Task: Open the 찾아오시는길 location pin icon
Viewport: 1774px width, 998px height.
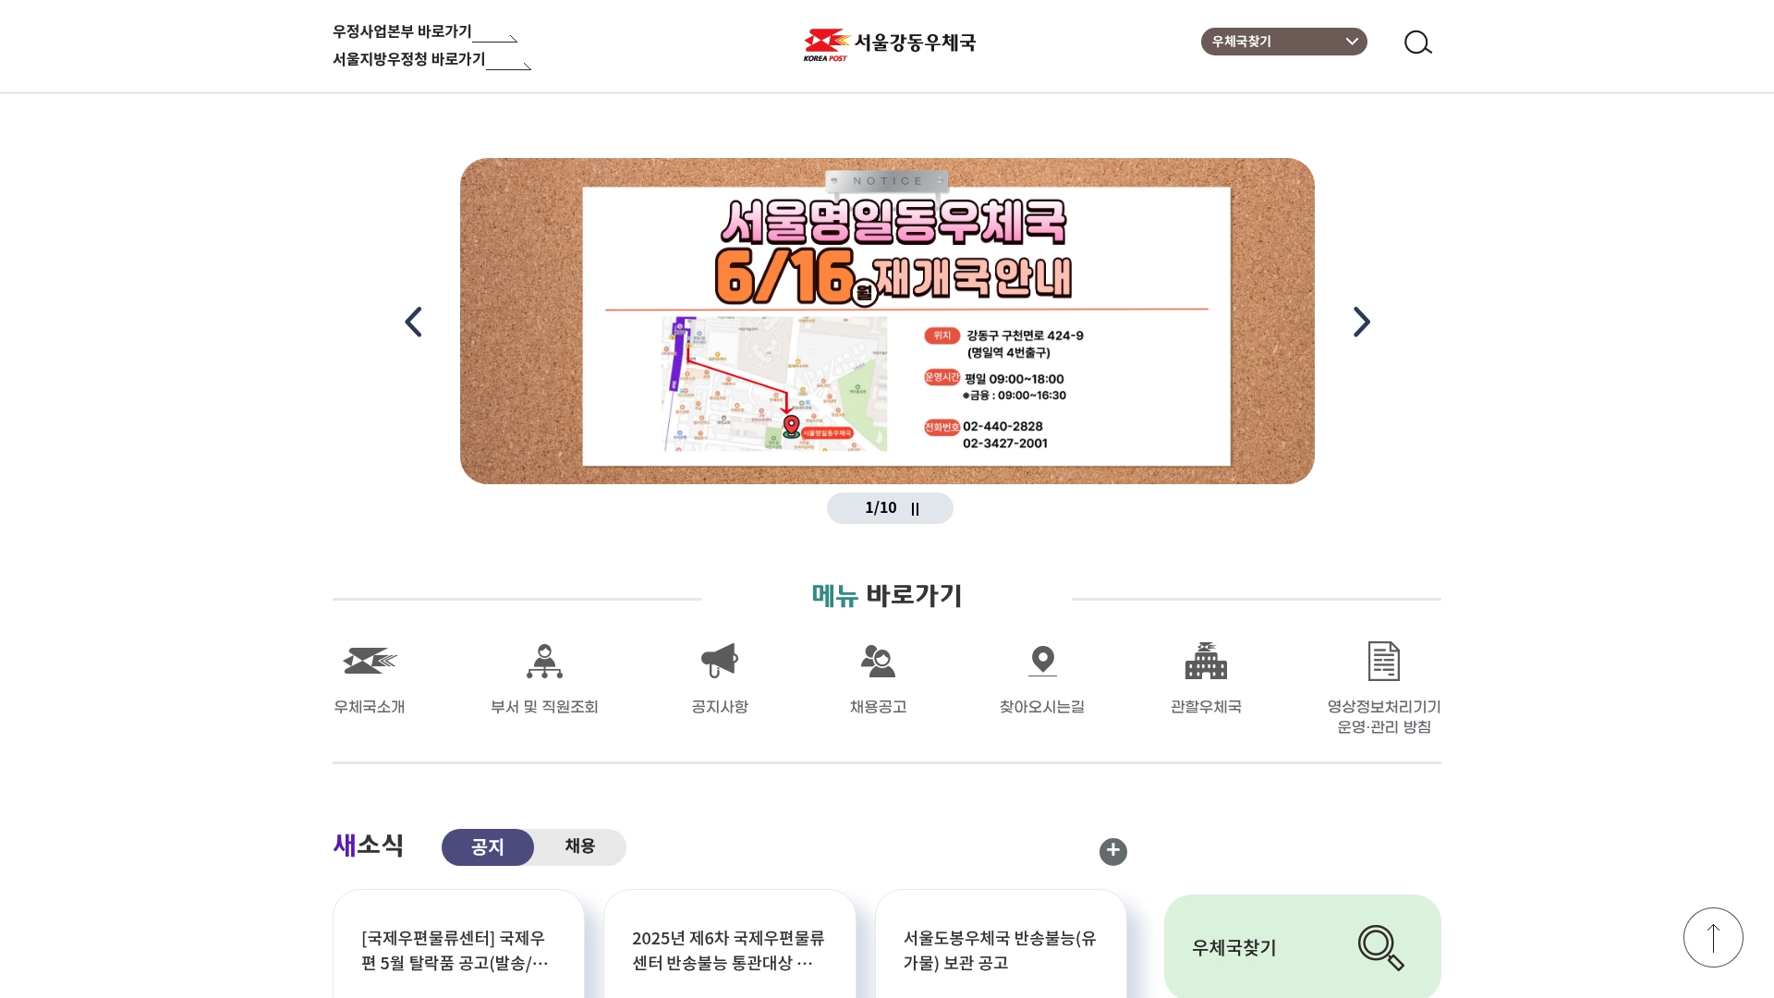Action: (1042, 661)
